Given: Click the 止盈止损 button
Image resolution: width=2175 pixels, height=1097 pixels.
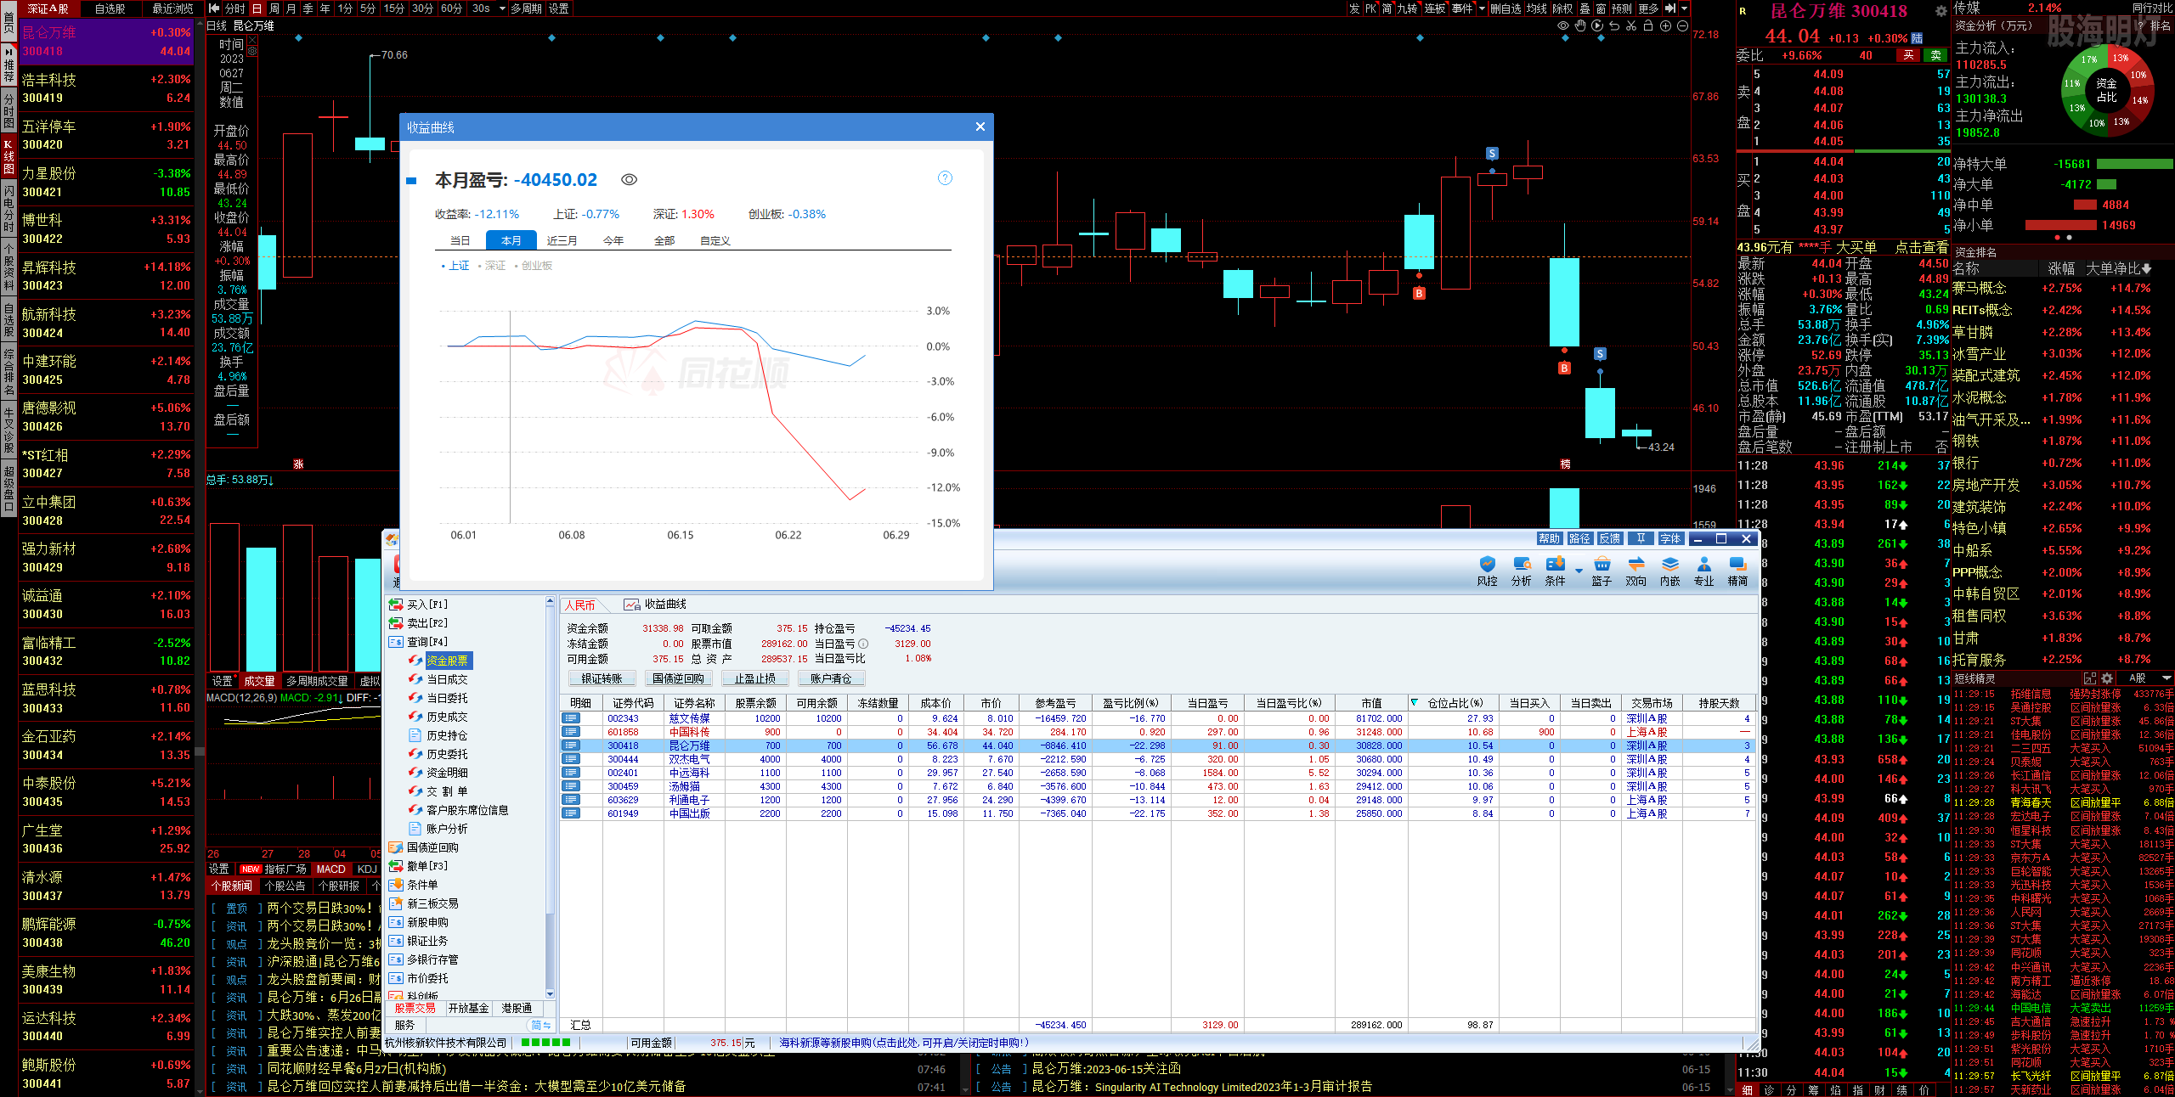Looking at the screenshot, I should (754, 678).
